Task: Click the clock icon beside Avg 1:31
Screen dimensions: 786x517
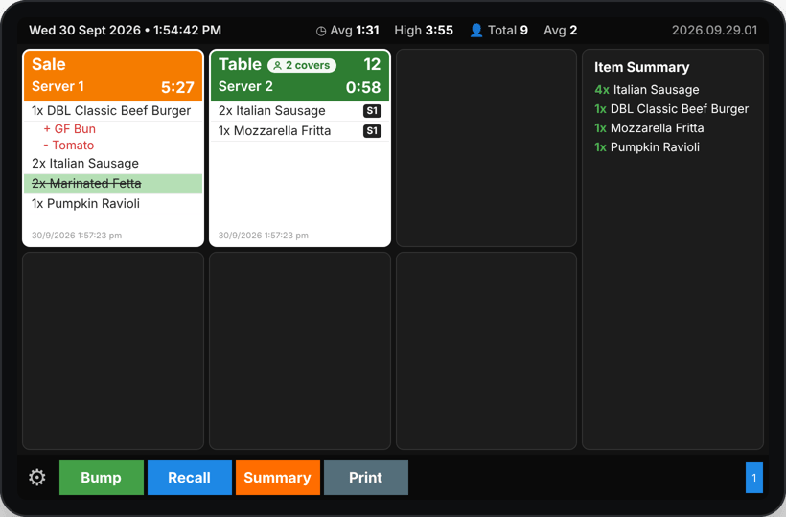Action: pos(321,31)
